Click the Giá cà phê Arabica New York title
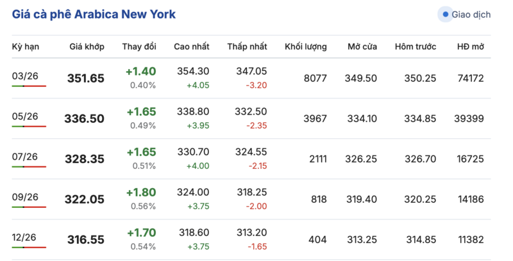513x261 pixels. point(94,14)
